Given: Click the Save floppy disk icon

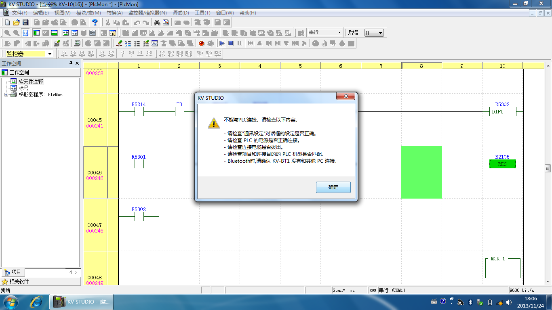Looking at the screenshot, I should tap(25, 22).
